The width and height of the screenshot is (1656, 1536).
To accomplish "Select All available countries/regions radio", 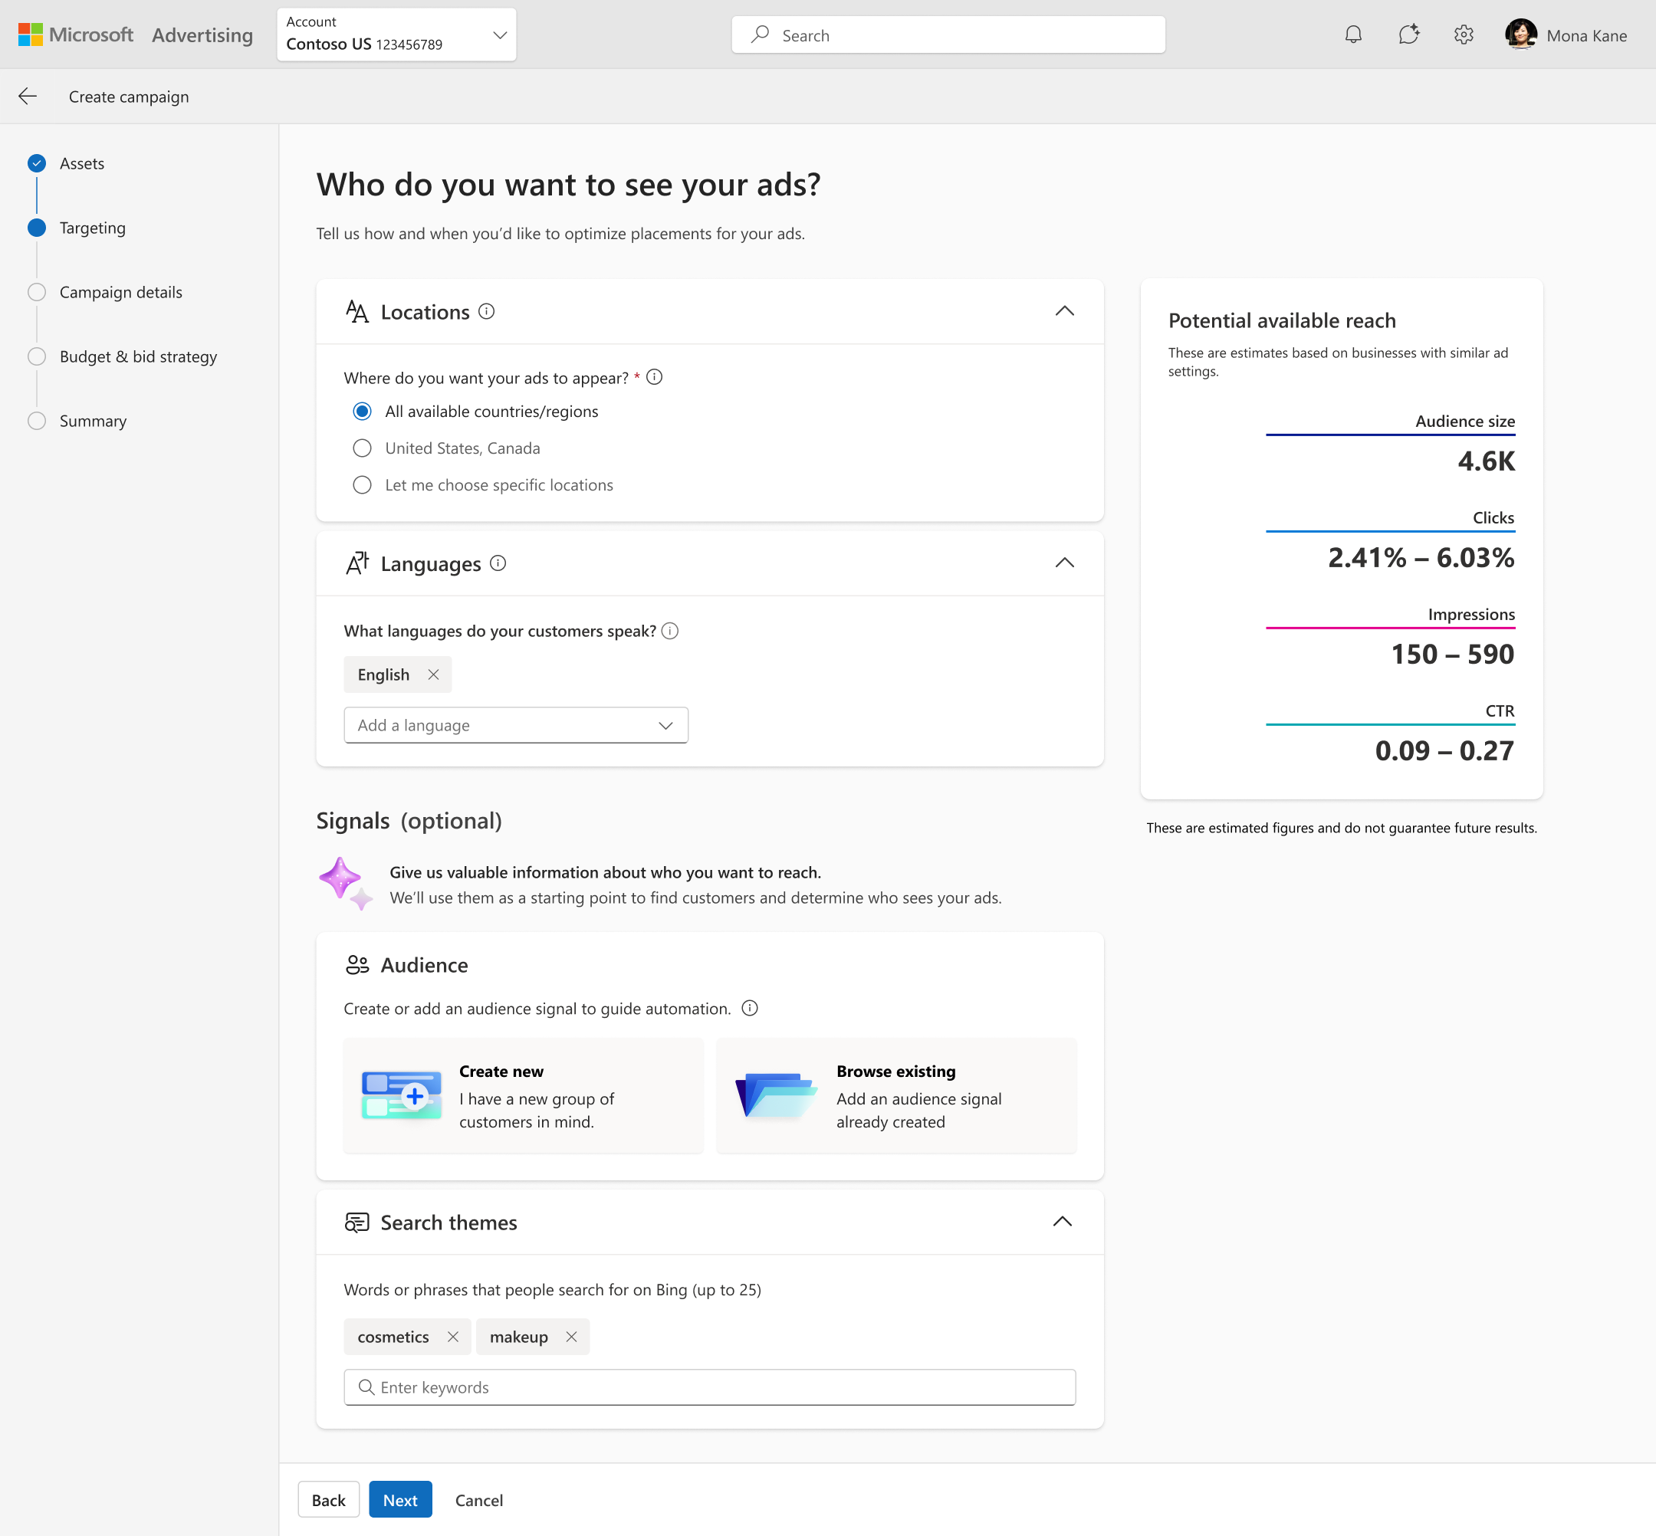I will coord(363,412).
